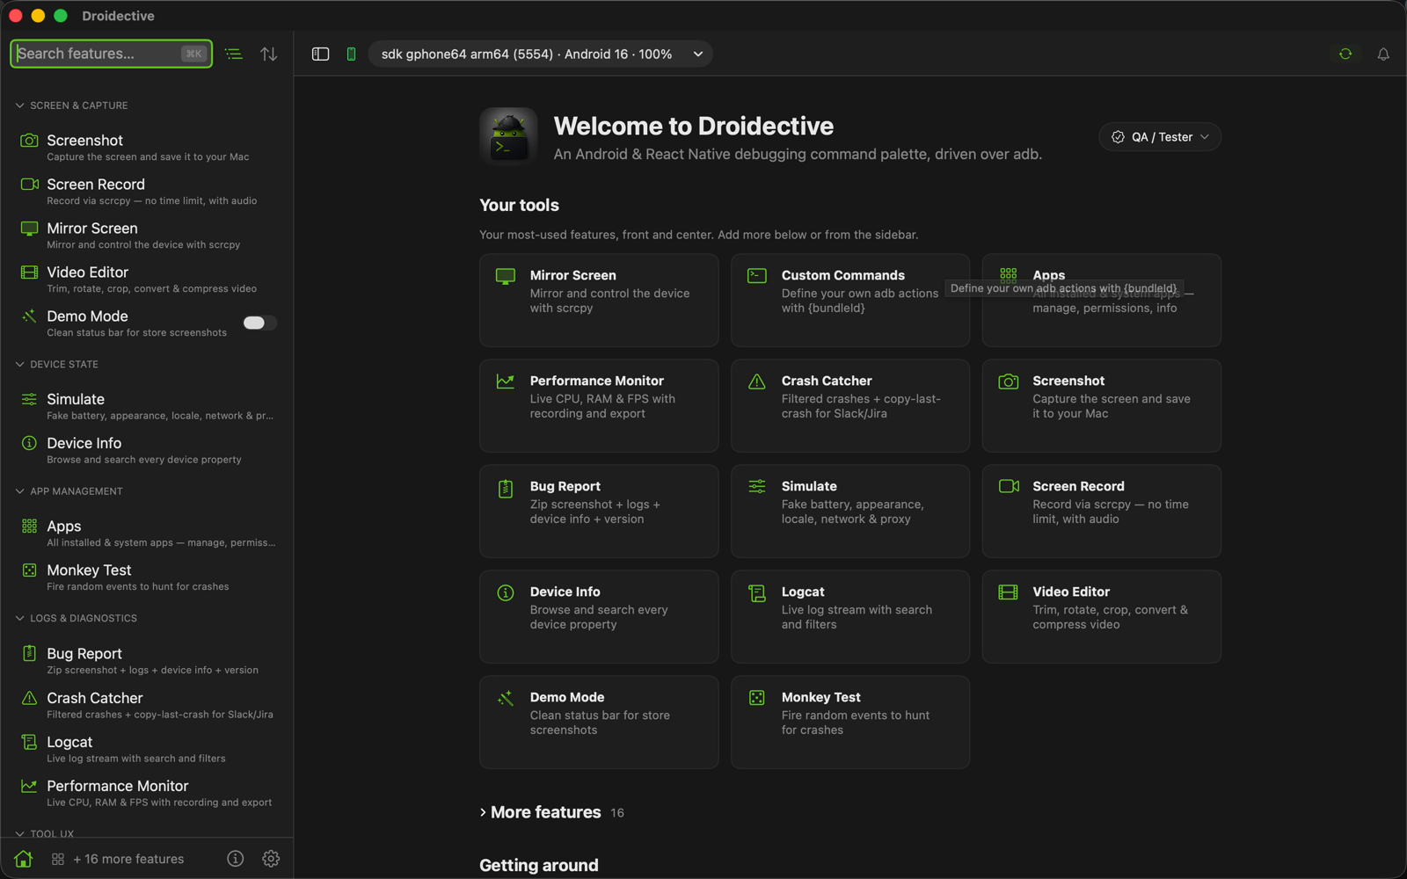Select Logcat in the sidebar list
Image resolution: width=1407 pixels, height=879 pixels.
(147, 749)
